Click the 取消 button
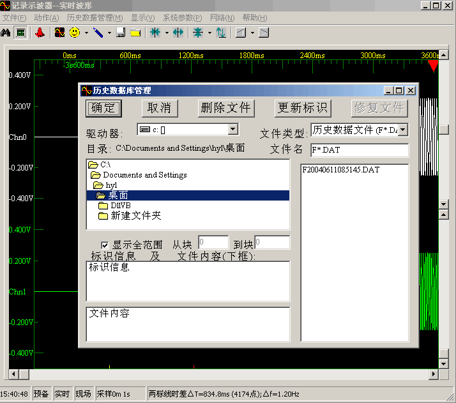The width and height of the screenshot is (456, 403). (160, 109)
